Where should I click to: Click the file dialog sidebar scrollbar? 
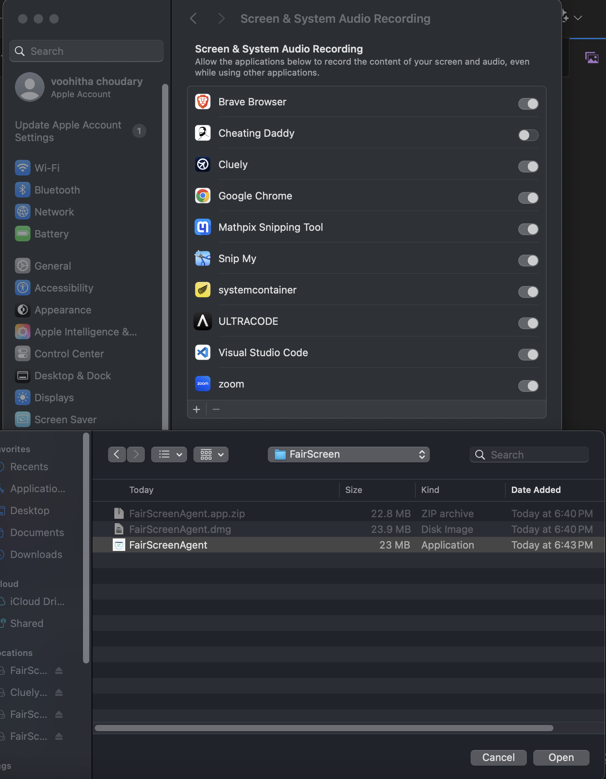[86, 548]
